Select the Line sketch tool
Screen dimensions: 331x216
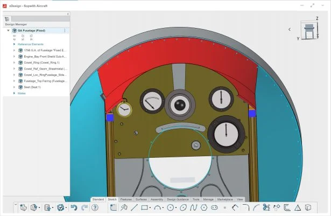pos(134,207)
